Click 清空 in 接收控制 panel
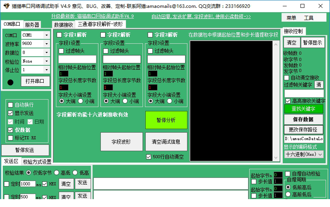The width and height of the screenshot is (330, 207). pos(291,43)
